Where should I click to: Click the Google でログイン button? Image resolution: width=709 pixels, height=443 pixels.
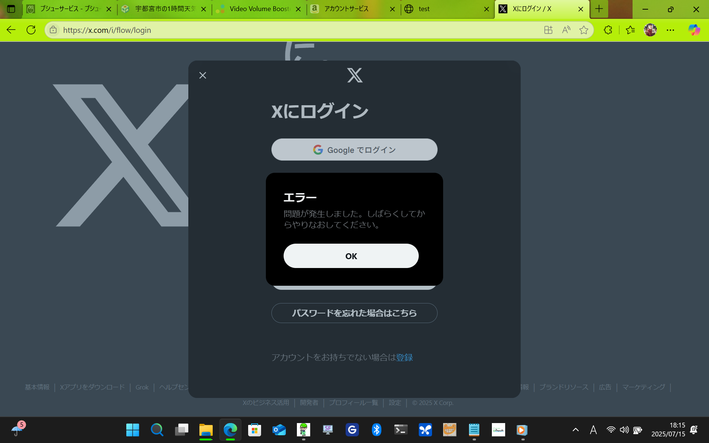(354, 150)
